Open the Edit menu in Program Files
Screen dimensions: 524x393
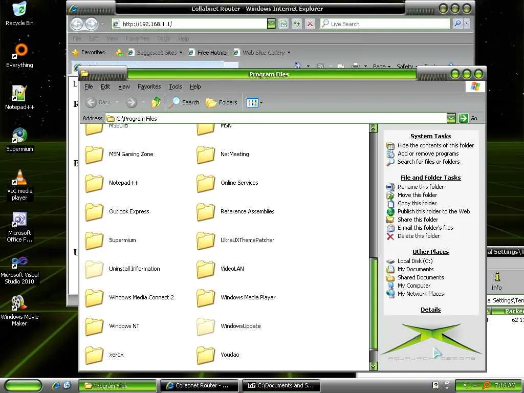105,86
